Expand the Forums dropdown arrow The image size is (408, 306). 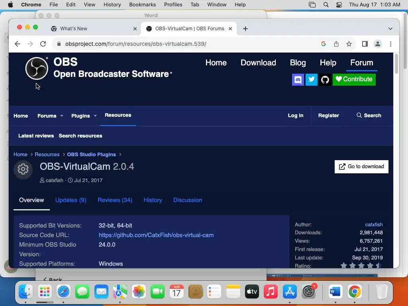62,116
